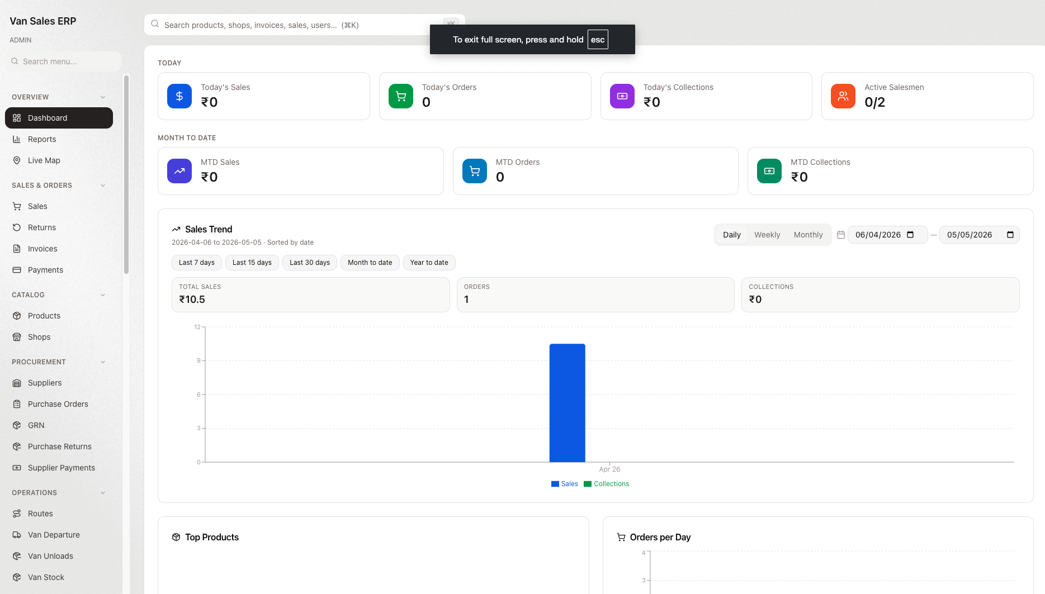Click the calendar icon beside date range
The height and width of the screenshot is (594, 1045).
[841, 235]
